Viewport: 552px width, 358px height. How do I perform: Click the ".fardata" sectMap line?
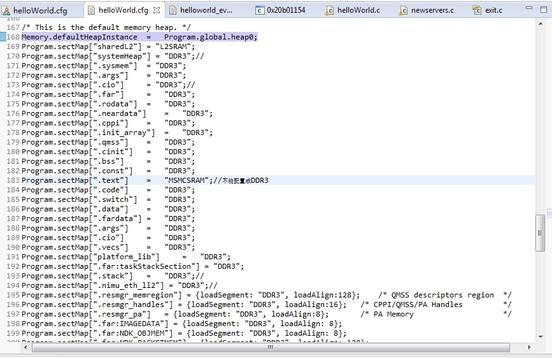108,218
